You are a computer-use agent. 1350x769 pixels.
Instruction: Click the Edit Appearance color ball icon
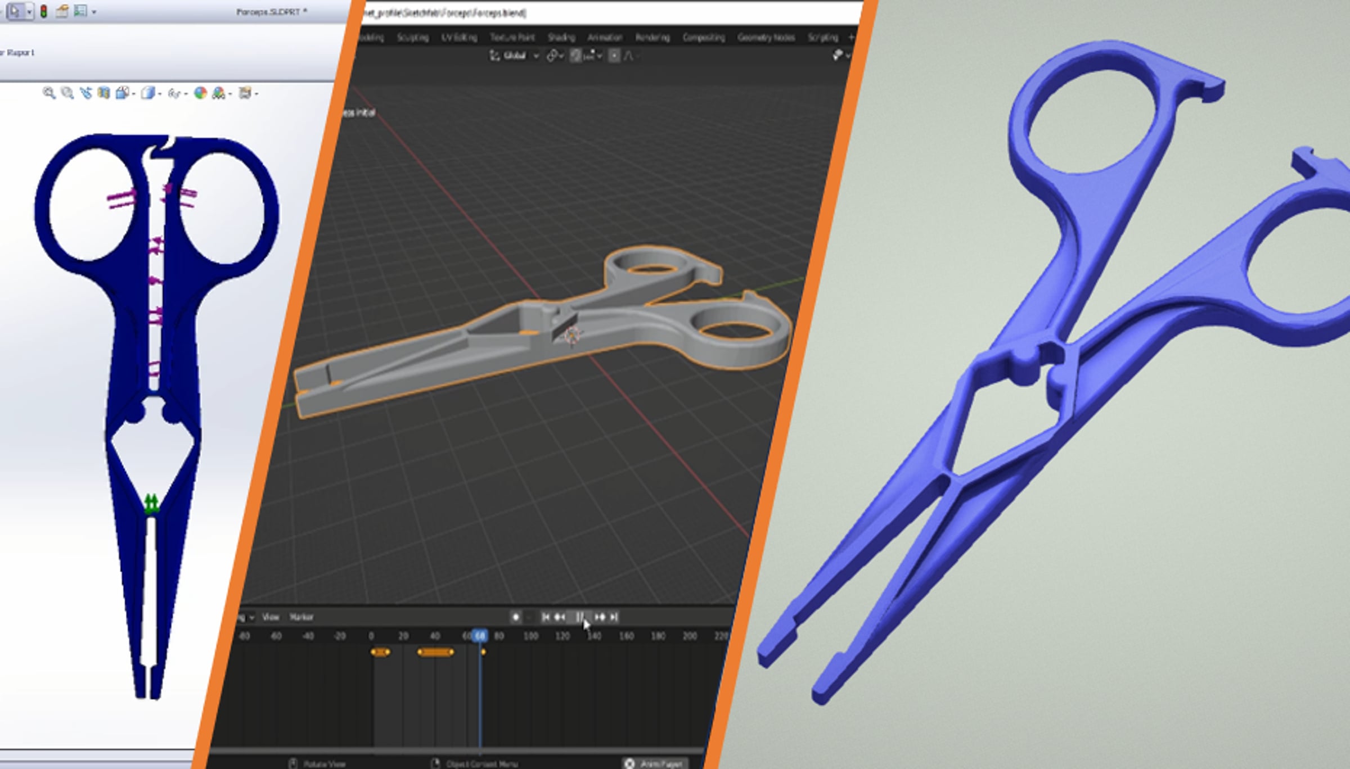click(200, 93)
